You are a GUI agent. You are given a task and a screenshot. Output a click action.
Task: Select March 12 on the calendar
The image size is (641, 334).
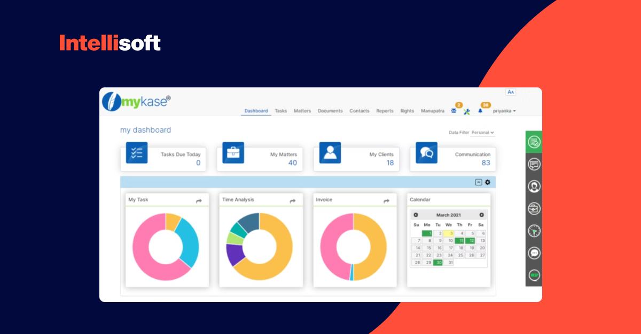(470, 241)
